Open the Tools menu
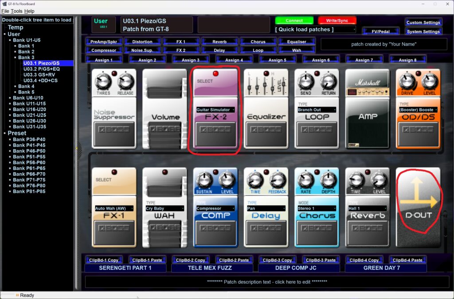This screenshot has width=454, height=299. [x=16, y=11]
